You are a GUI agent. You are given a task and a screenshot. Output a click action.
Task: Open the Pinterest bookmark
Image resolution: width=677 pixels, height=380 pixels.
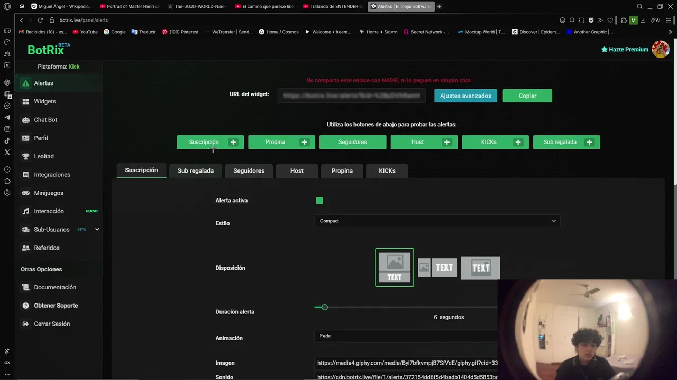tap(180, 32)
